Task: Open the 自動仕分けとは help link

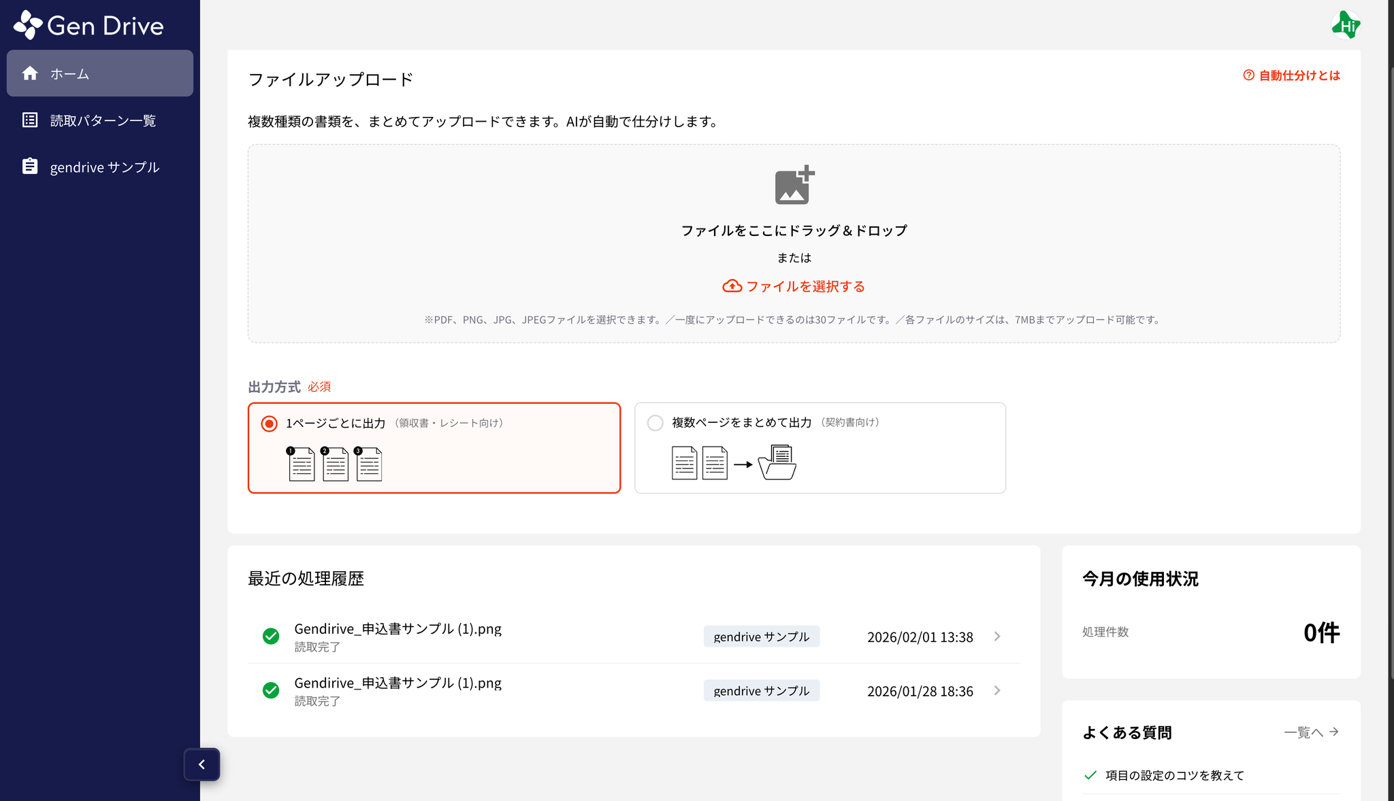Action: point(1291,75)
